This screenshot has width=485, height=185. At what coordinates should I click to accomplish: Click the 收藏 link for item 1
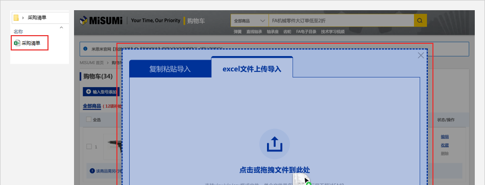[445, 145]
